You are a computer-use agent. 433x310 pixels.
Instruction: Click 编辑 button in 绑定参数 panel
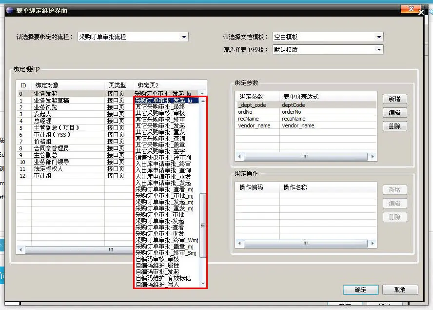[x=394, y=113]
